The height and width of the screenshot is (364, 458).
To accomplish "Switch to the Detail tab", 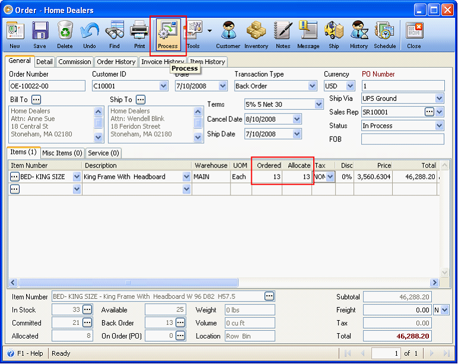I will pyautogui.click(x=45, y=62).
